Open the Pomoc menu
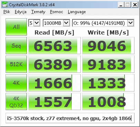This screenshot has height=127, width=140. (x=57, y=12)
